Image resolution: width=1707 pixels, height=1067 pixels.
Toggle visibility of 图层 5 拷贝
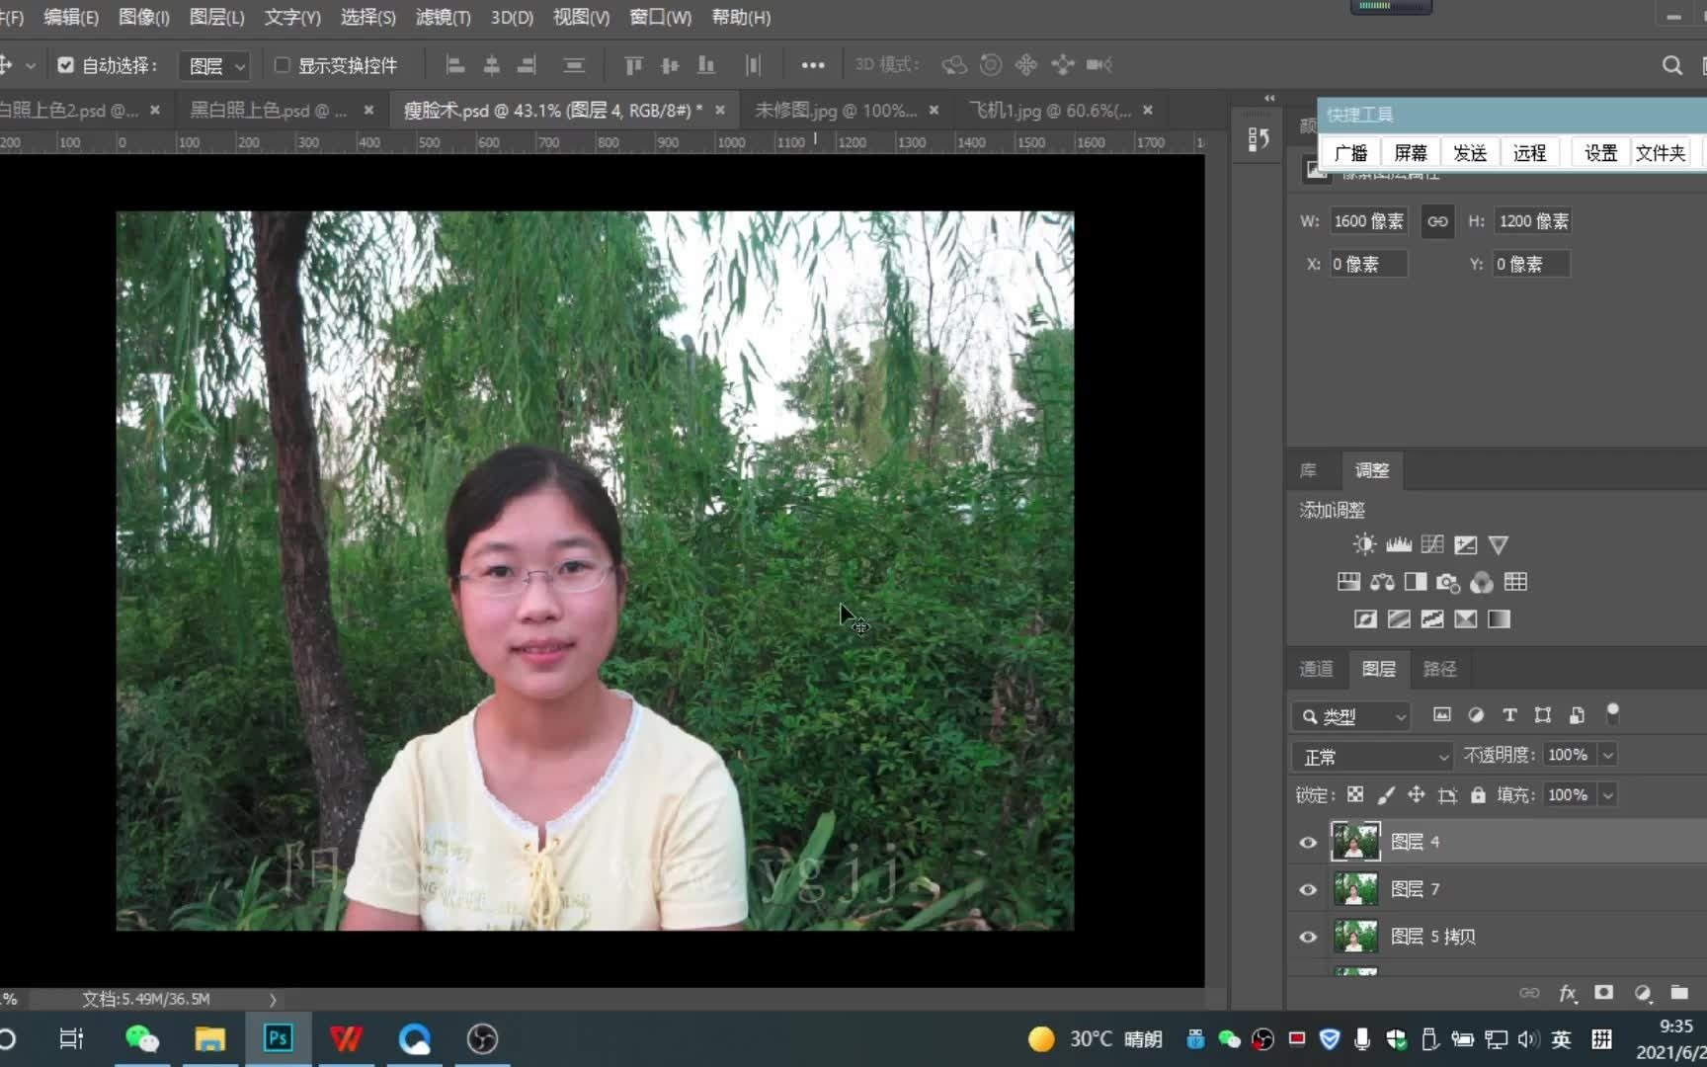(x=1308, y=937)
